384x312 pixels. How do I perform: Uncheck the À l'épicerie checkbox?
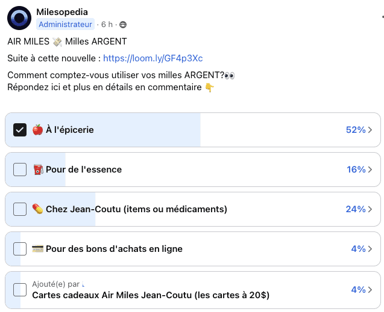coord(20,130)
